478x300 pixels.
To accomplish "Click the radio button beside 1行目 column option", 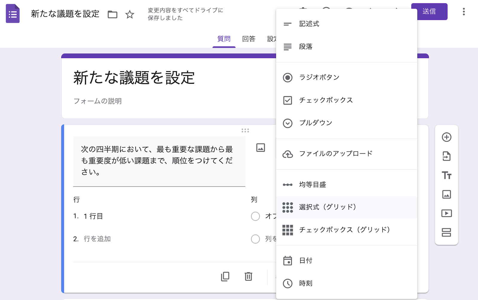I will (255, 216).
